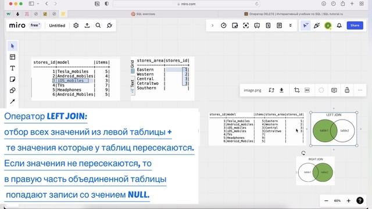Switch to the Text vertical tab
The height and width of the screenshot is (209, 372).
[133, 86]
